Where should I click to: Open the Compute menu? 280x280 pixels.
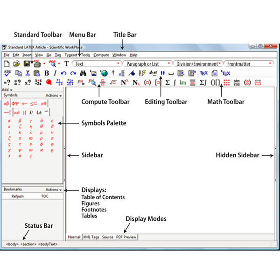tap(101, 55)
